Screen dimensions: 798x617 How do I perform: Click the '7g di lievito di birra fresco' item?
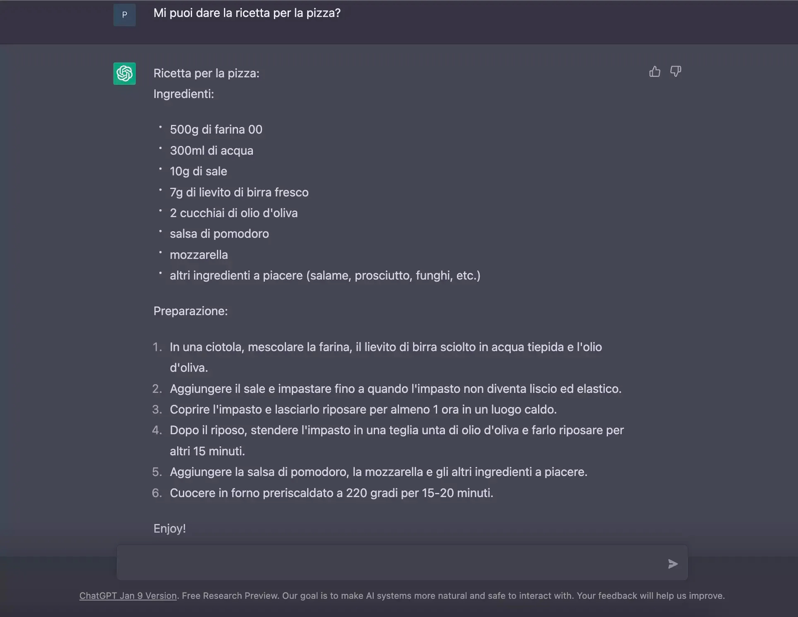[239, 192]
